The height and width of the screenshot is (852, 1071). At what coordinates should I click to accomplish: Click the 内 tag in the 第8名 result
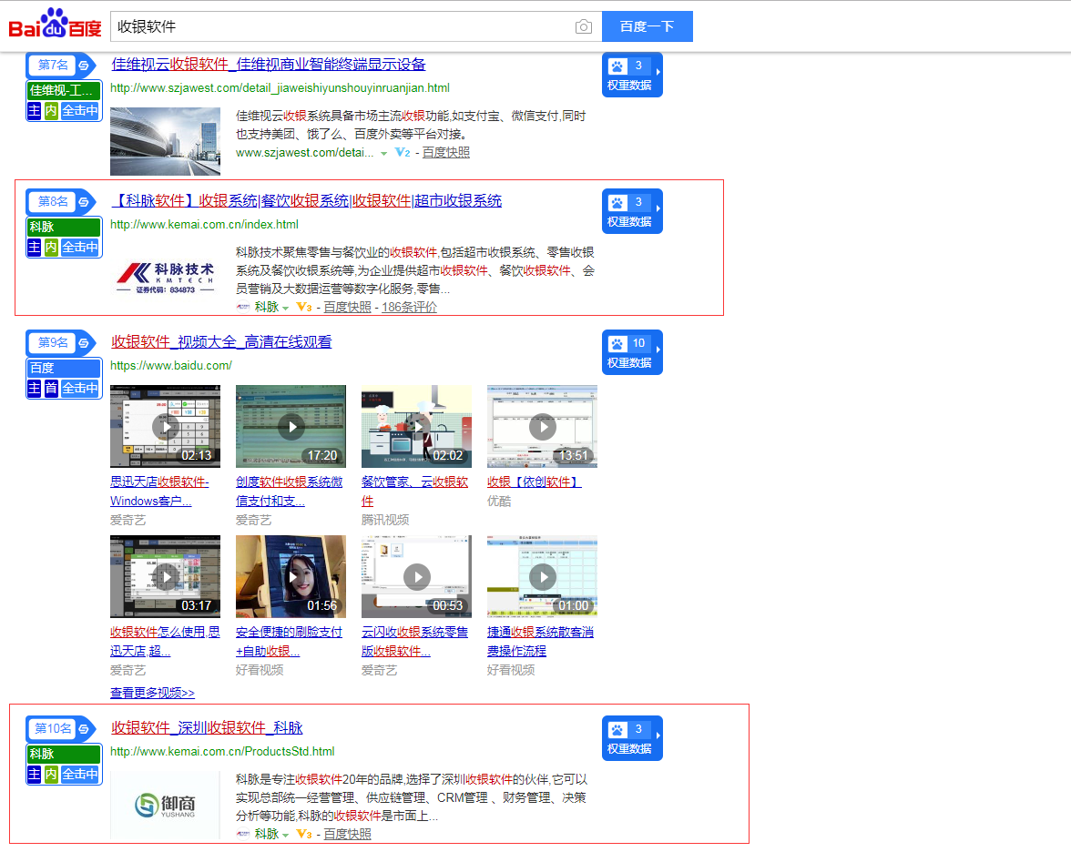tap(51, 248)
